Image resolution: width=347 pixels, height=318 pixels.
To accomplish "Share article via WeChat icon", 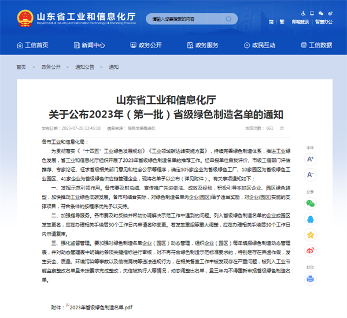I will point(311,204).
